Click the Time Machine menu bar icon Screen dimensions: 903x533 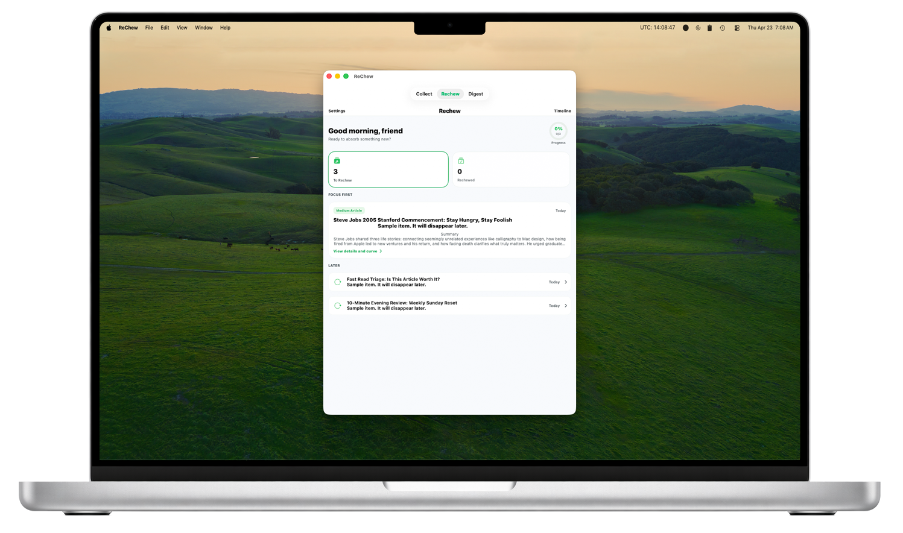[x=722, y=28]
